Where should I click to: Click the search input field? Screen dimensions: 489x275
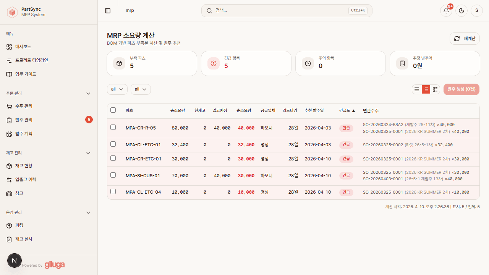[x=287, y=10]
